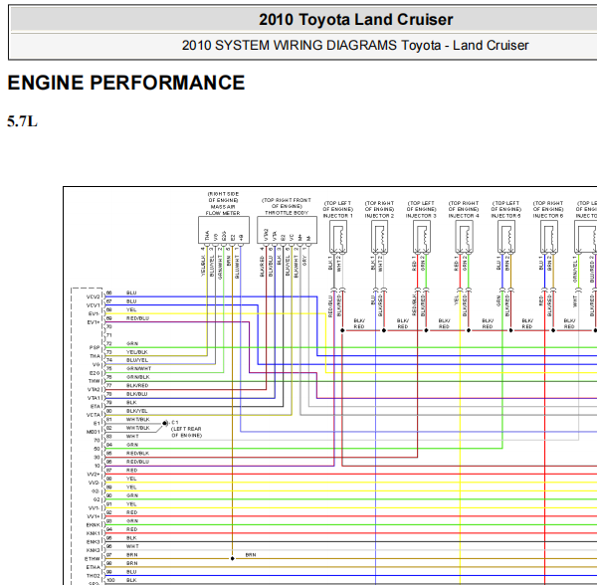Screen dimensions: 597x585
Task: Click the brown wire splice dot on pin 97 line
Action: tap(232, 558)
